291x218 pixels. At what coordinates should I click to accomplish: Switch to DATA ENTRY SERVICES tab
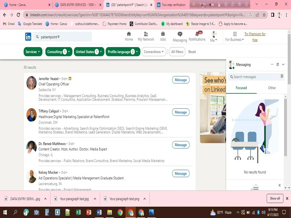(78, 5)
